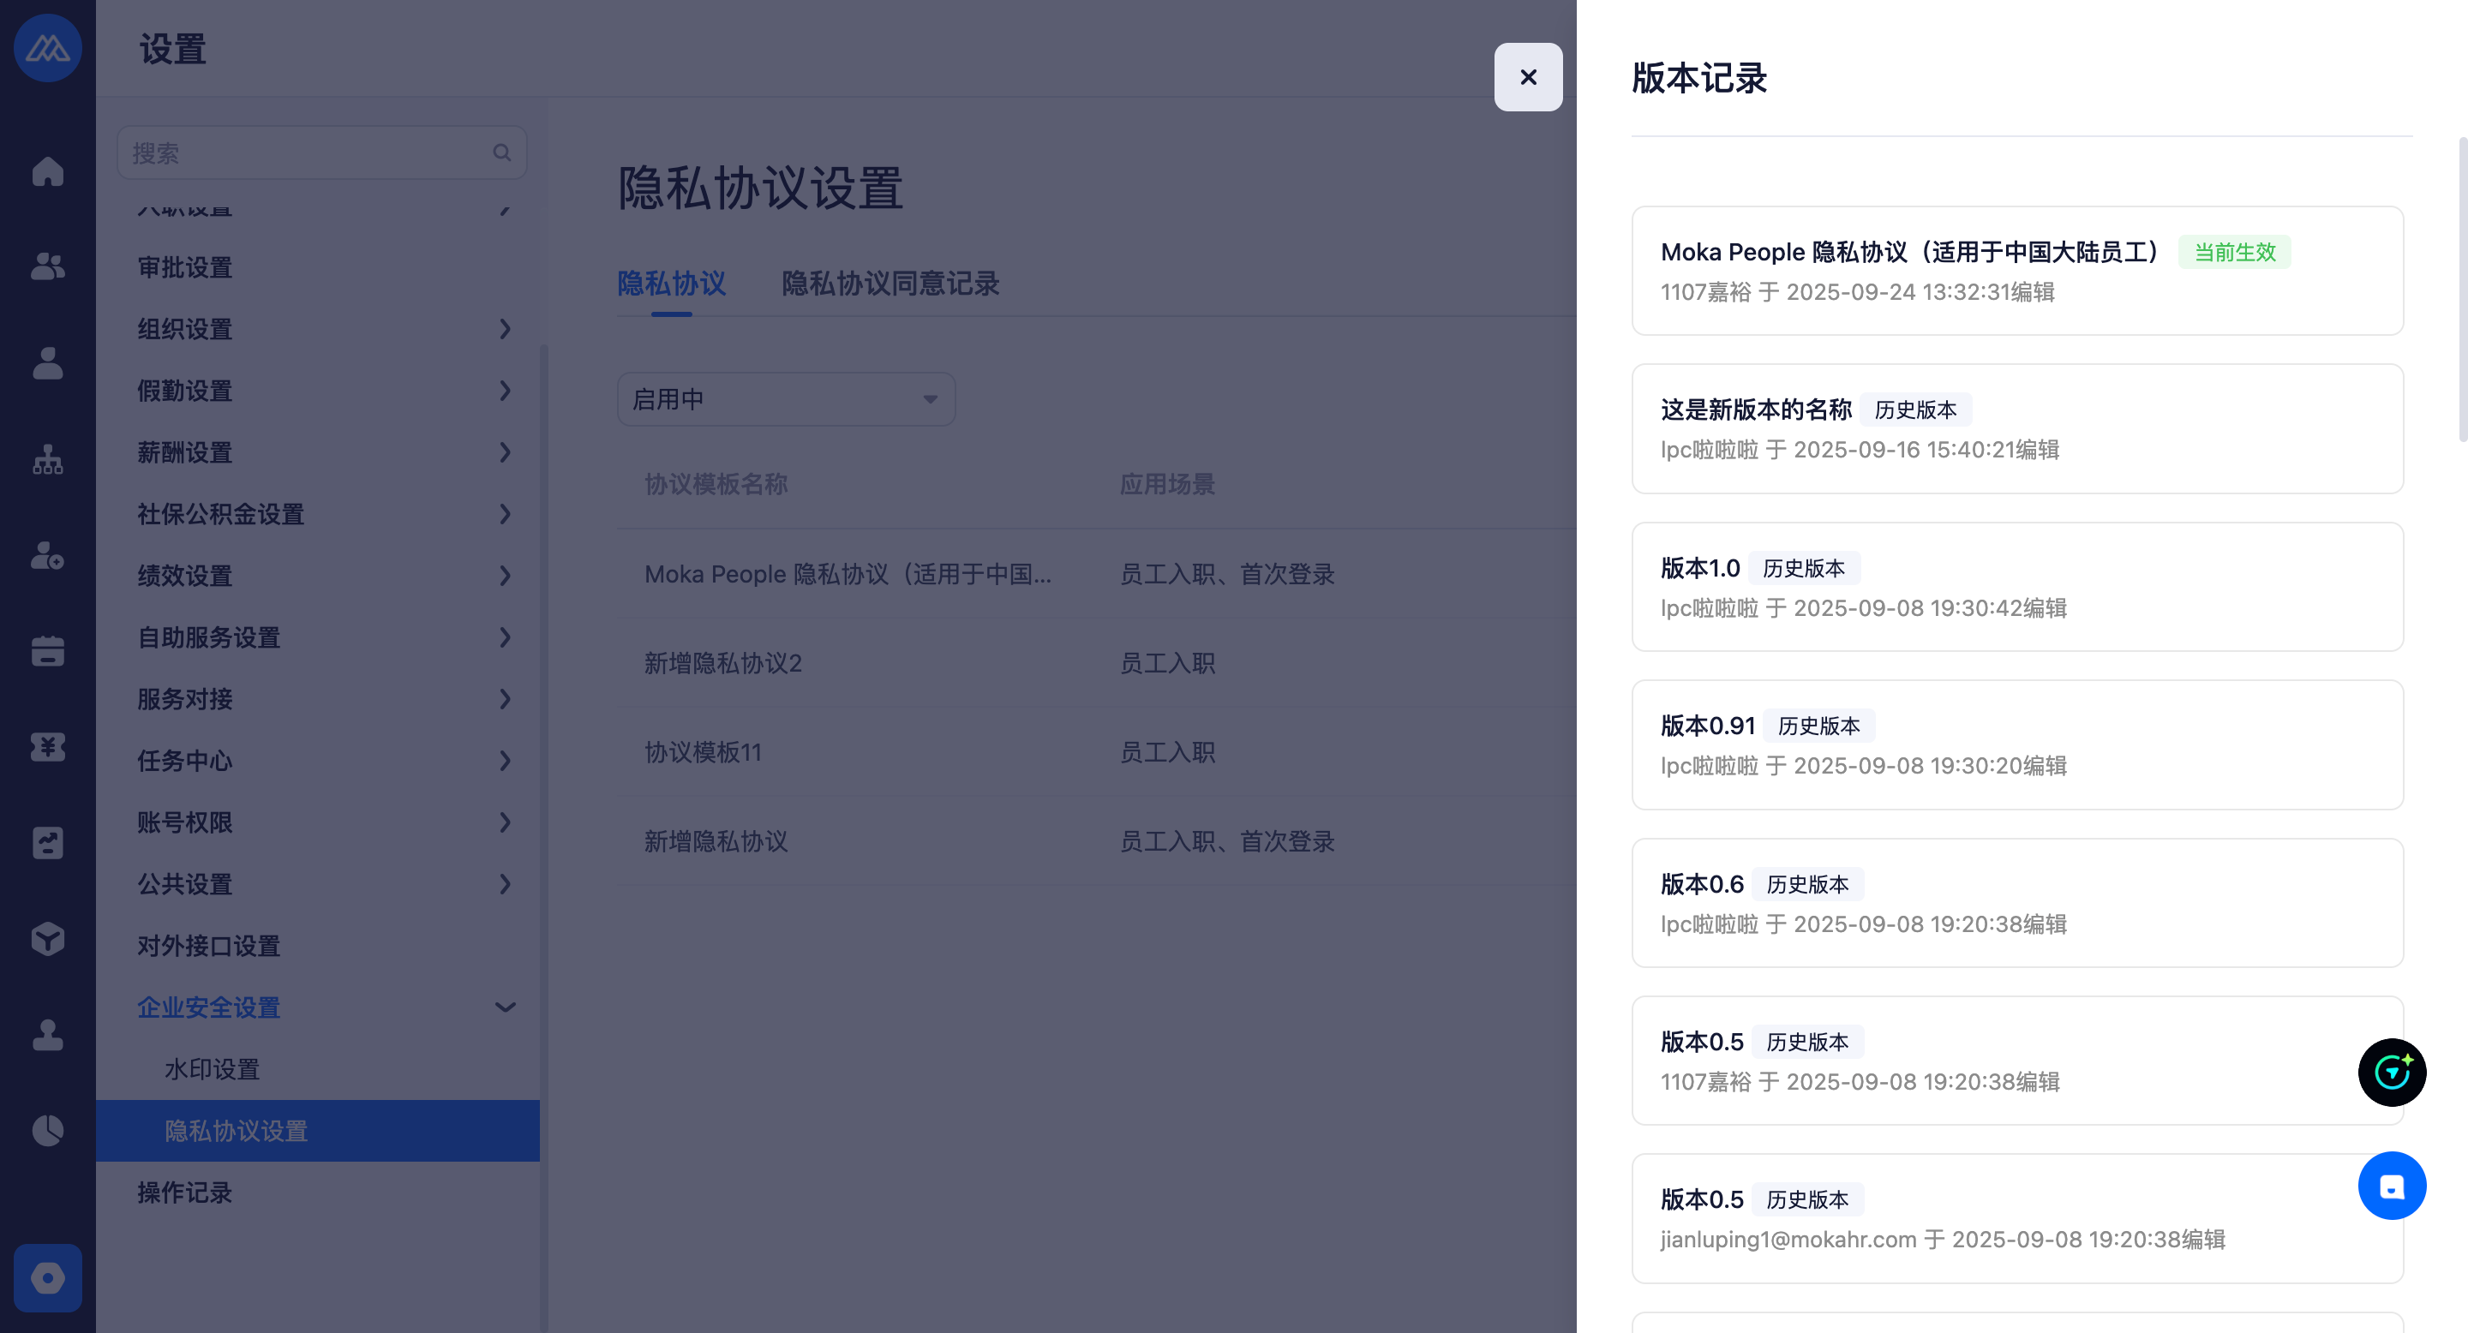The width and height of the screenshot is (2468, 1333).
Task: Open 这是新版本的名称 history version card
Action: pos(2016,429)
